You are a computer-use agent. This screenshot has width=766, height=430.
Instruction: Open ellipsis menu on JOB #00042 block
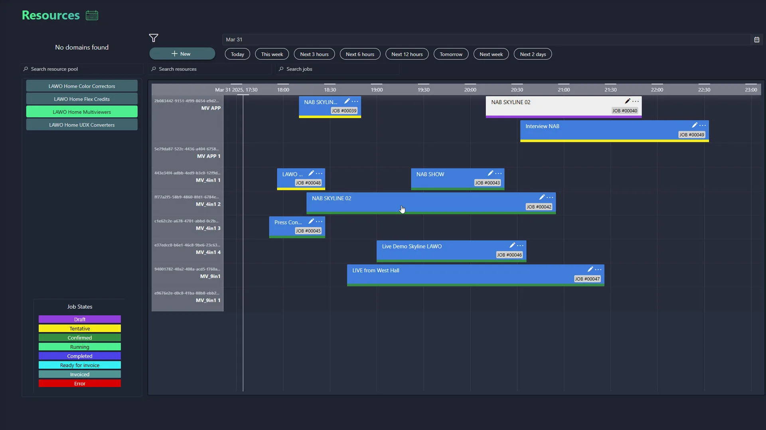[x=550, y=197]
